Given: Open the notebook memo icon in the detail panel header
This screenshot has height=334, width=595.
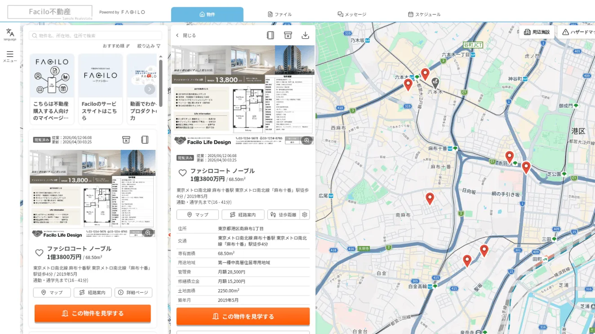Looking at the screenshot, I should tap(270, 35).
